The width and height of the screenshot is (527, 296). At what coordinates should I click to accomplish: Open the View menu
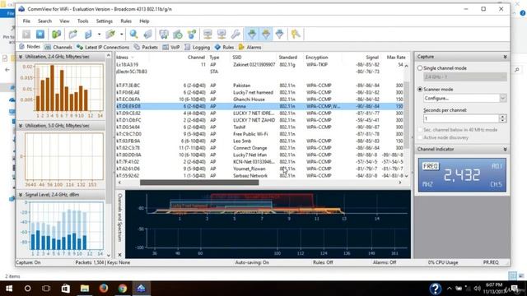pos(64,21)
